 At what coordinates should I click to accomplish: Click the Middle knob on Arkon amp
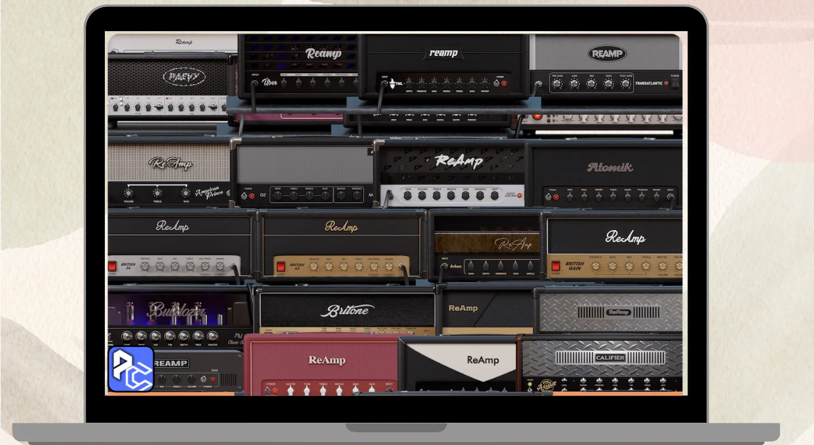530,266
